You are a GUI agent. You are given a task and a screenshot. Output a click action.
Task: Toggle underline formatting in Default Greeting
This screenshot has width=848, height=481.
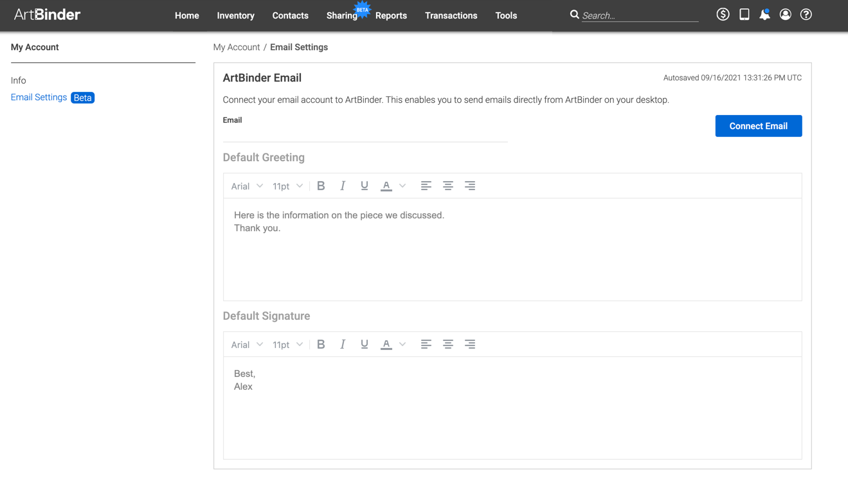coord(365,186)
